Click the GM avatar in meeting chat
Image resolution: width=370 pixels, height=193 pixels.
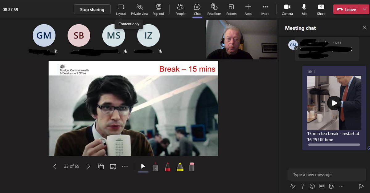pyautogui.click(x=293, y=45)
